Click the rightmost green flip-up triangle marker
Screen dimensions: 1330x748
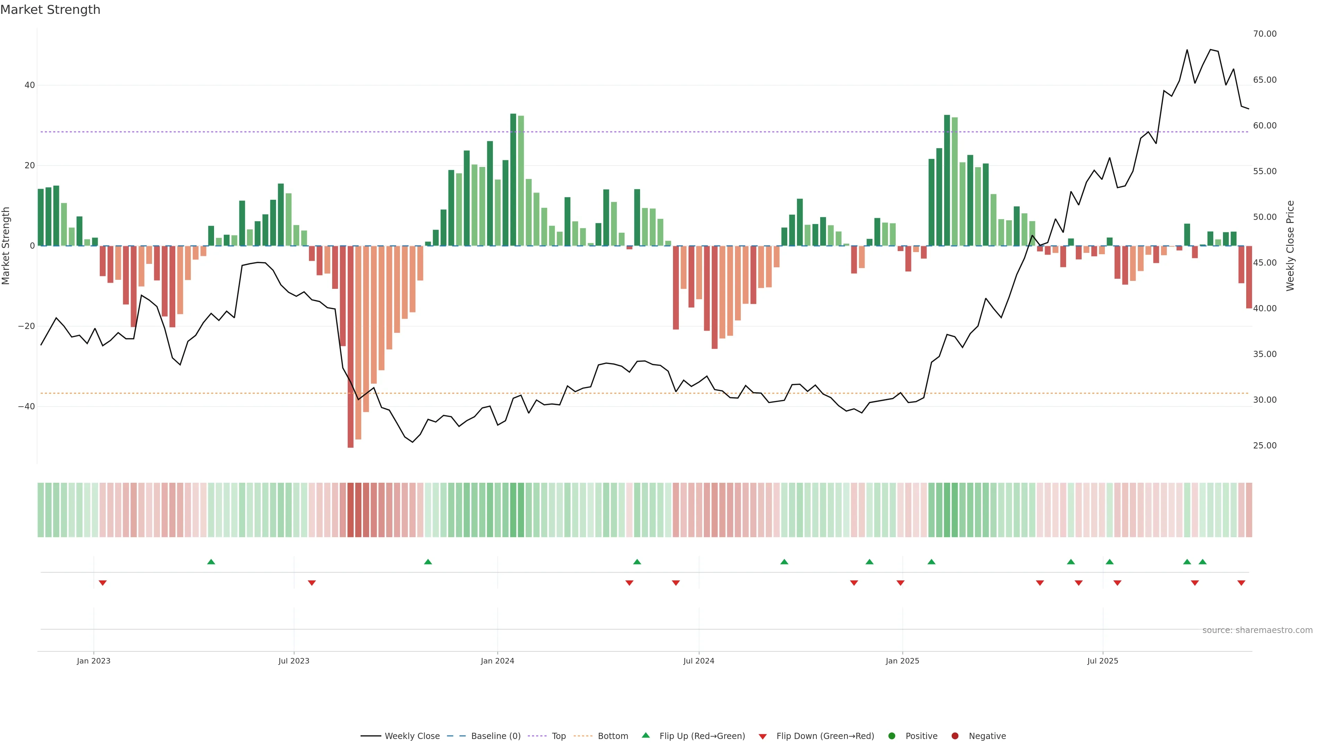1203,562
